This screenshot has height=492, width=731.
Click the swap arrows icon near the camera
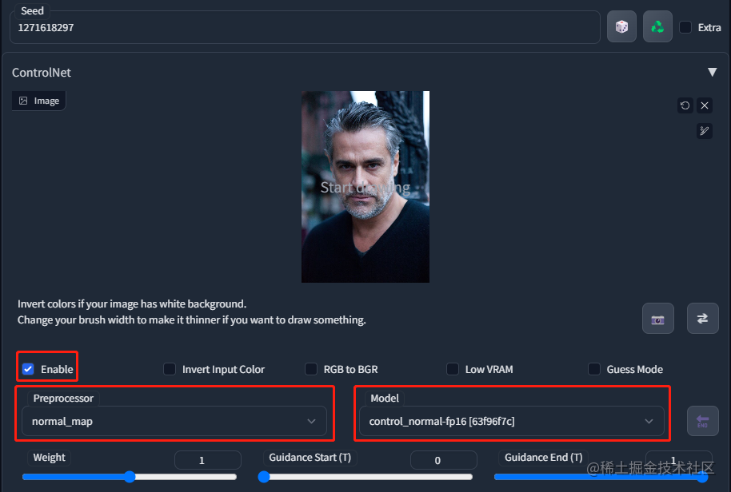click(702, 318)
